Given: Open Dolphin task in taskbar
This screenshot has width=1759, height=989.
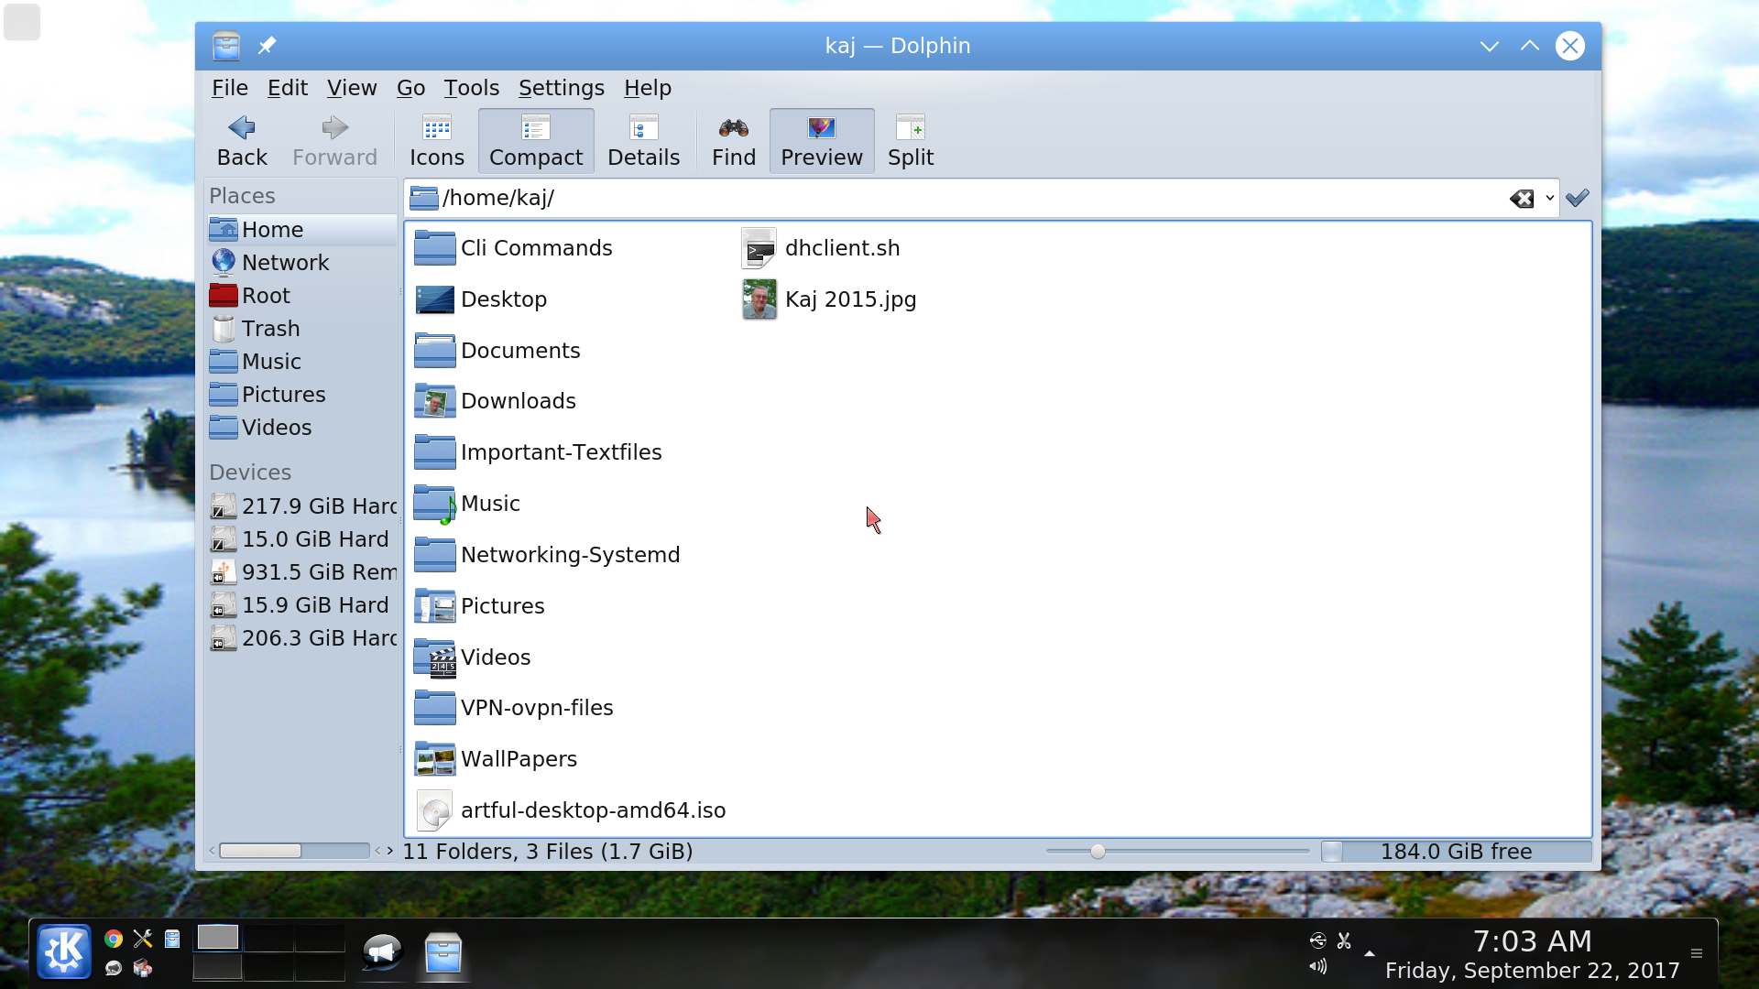Looking at the screenshot, I should 443,953.
